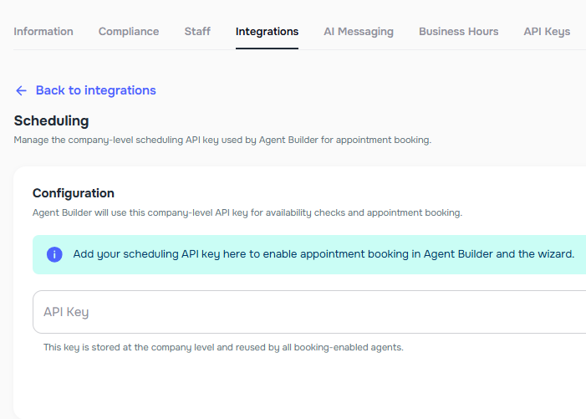Go to the Staff tab
This screenshot has height=419, width=586.
click(197, 32)
